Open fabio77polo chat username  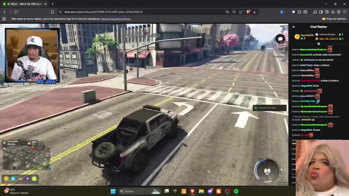(306, 65)
